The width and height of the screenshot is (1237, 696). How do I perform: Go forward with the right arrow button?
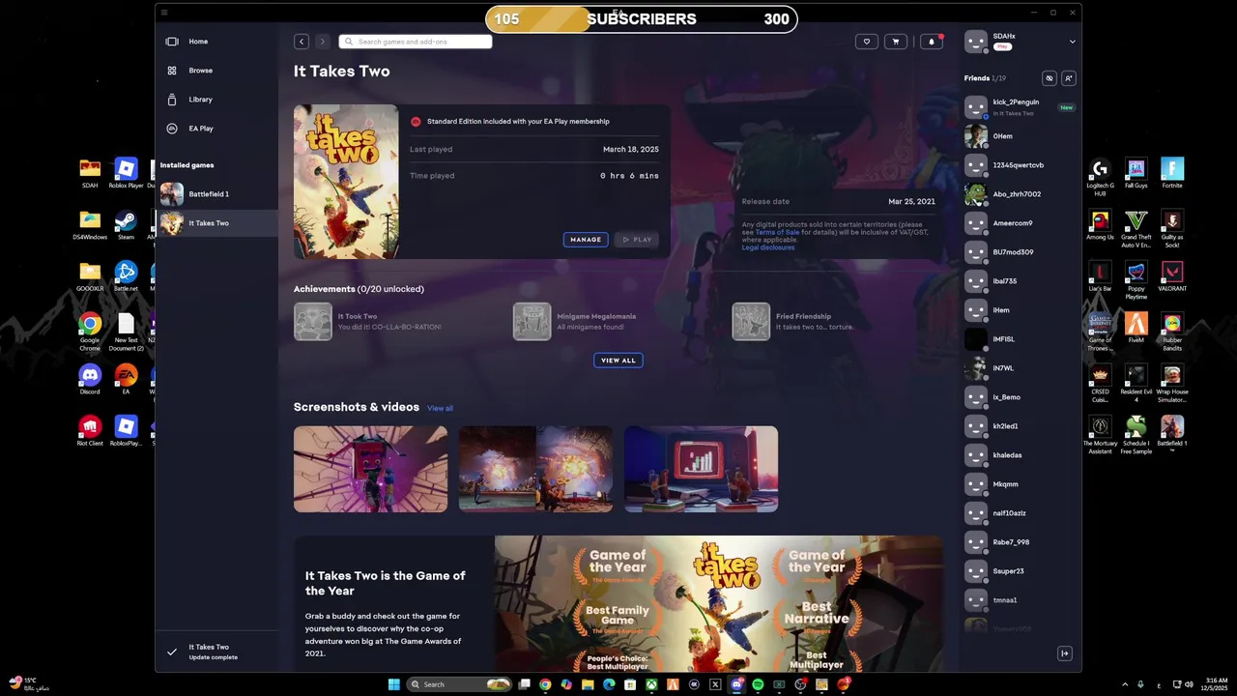[322, 42]
